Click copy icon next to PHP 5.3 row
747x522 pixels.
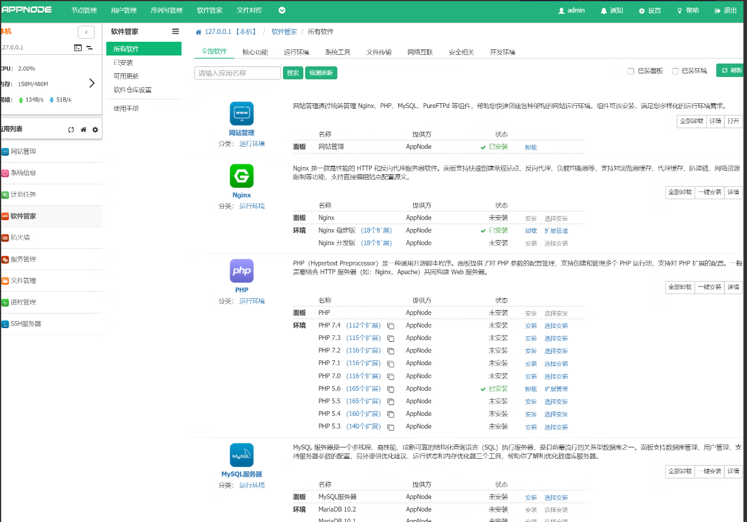pyautogui.click(x=391, y=427)
